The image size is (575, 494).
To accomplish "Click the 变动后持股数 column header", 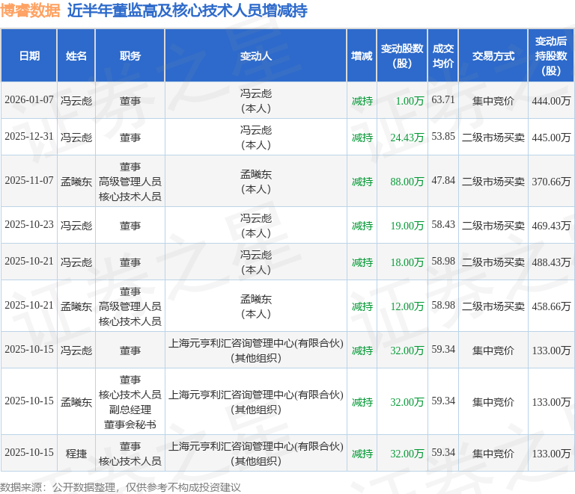I will coord(551,56).
